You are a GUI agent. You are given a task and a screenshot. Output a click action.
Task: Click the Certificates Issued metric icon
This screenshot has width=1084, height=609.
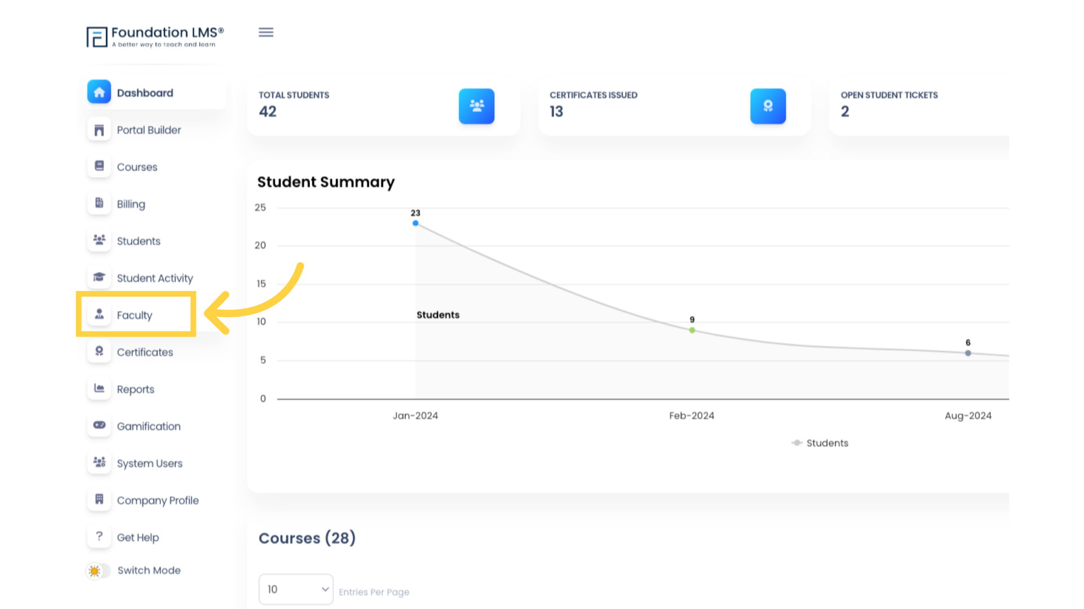pyautogui.click(x=768, y=105)
